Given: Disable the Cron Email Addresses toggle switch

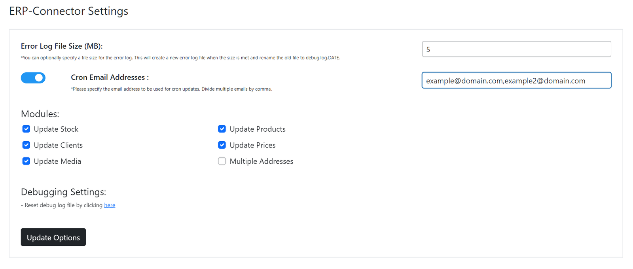Looking at the screenshot, I should [x=33, y=78].
